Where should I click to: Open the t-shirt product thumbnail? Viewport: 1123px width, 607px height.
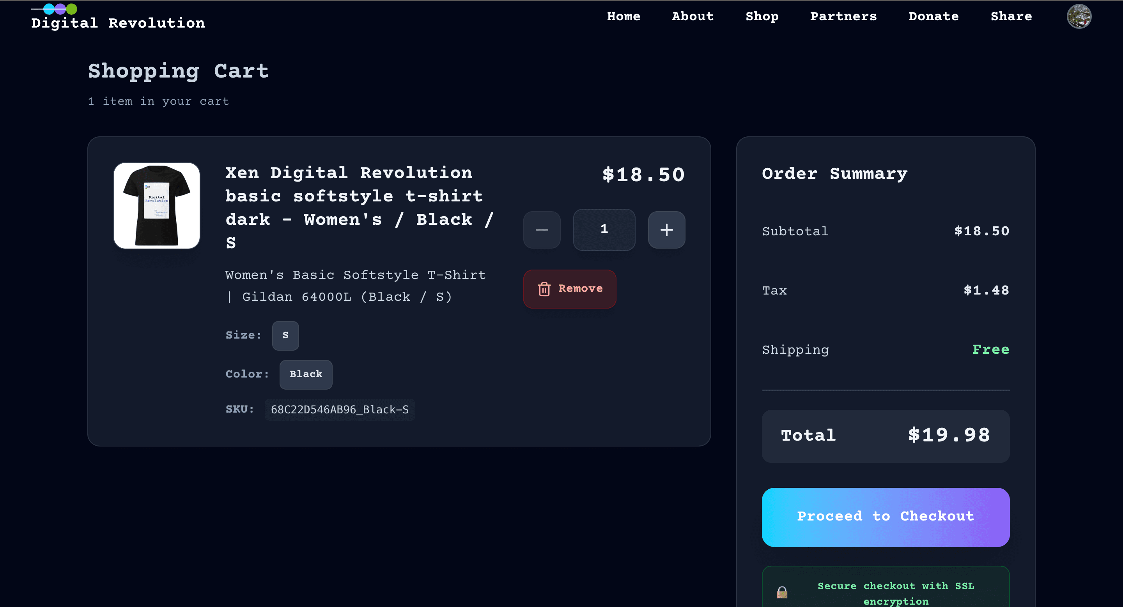156,206
